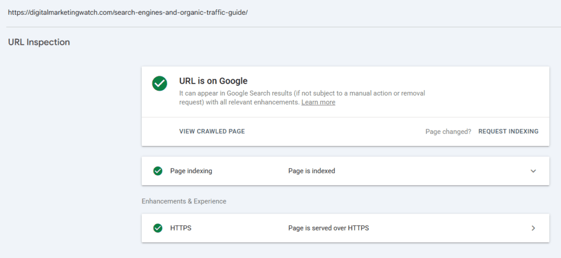The width and height of the screenshot is (561, 258).
Task: Click the 'HTTPS' row label
Action: click(x=181, y=228)
